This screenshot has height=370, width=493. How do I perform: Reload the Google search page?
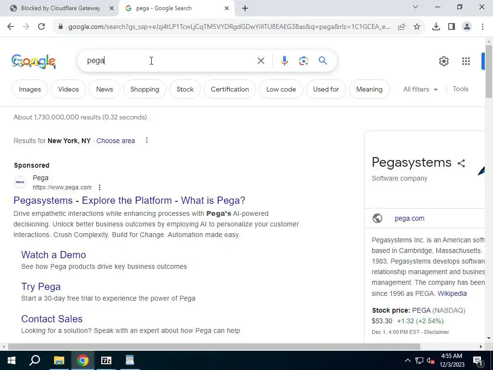click(x=41, y=27)
